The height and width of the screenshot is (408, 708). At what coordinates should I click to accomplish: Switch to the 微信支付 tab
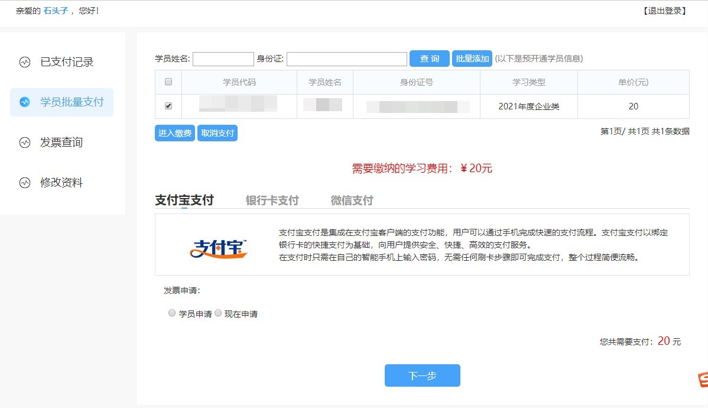pos(351,200)
